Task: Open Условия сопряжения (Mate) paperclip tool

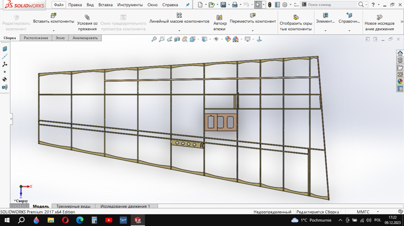Action: point(87,17)
